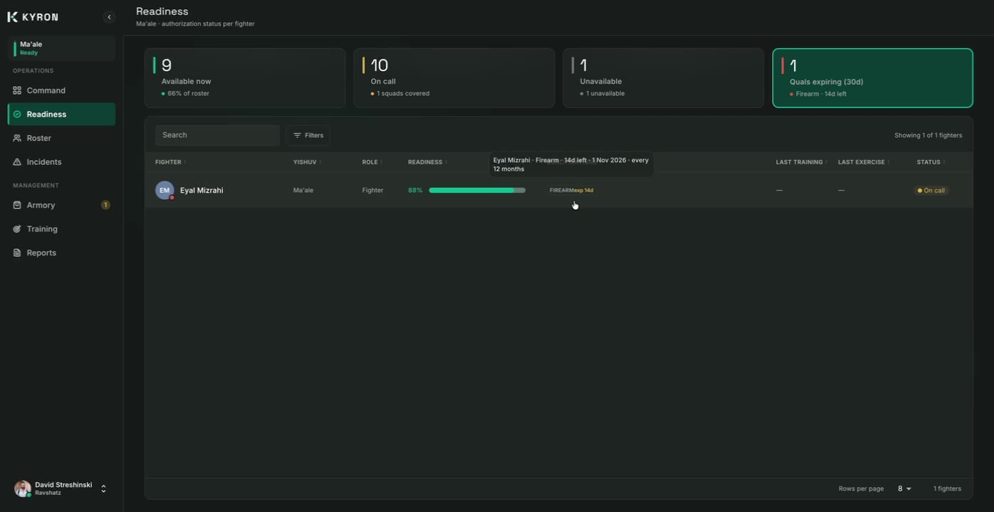Click the On call status badge
The image size is (994, 512).
[931, 191]
